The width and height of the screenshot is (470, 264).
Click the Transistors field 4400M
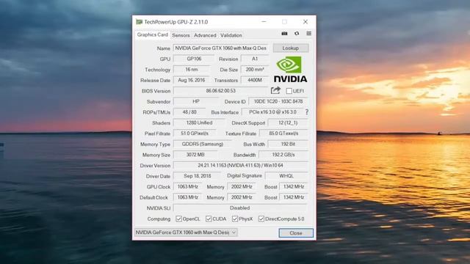point(255,80)
